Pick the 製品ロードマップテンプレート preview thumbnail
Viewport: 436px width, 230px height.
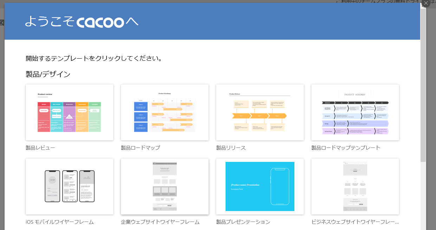355,112
